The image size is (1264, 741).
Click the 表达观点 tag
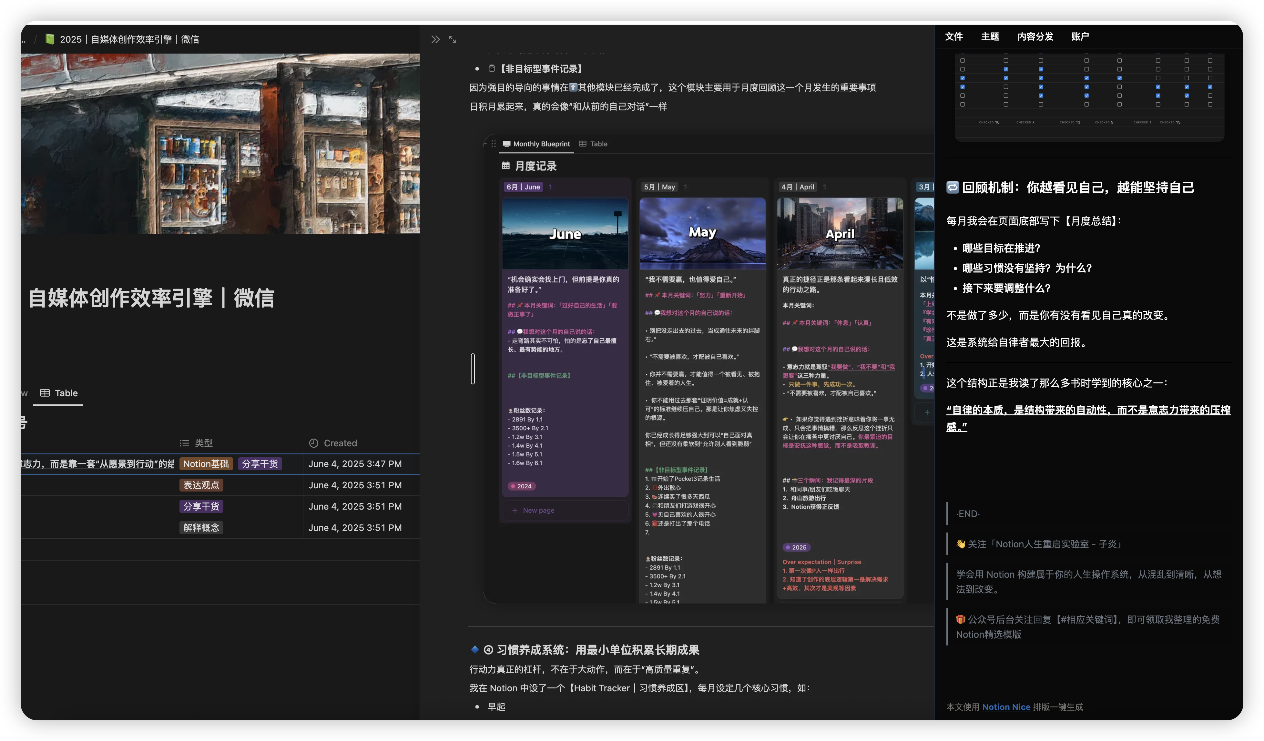(x=201, y=485)
